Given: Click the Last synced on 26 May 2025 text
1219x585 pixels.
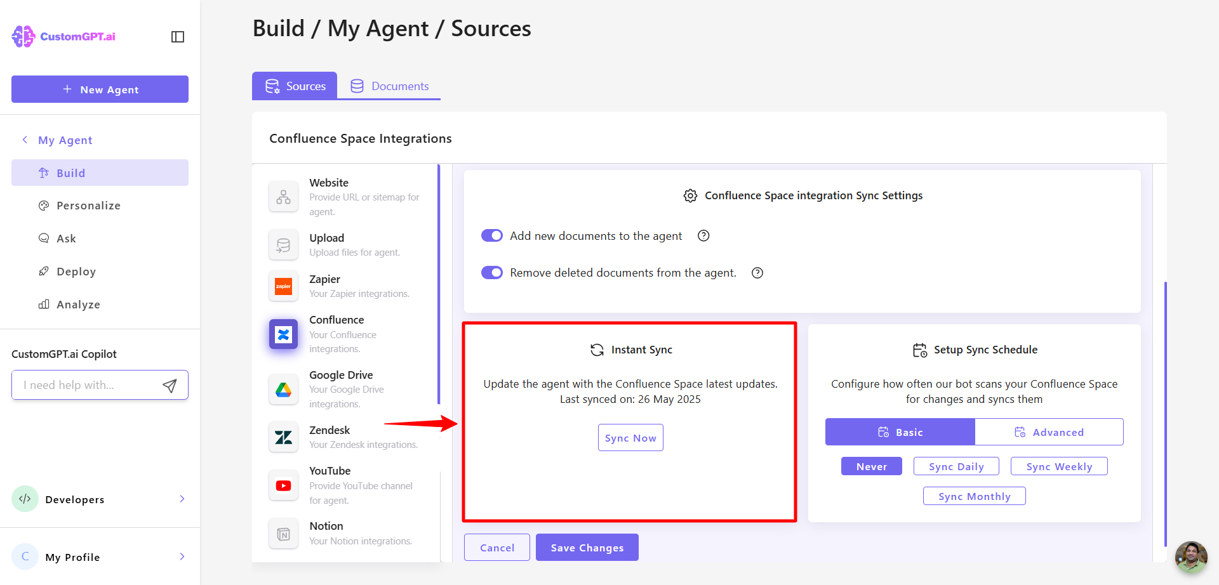Looking at the screenshot, I should [630, 399].
